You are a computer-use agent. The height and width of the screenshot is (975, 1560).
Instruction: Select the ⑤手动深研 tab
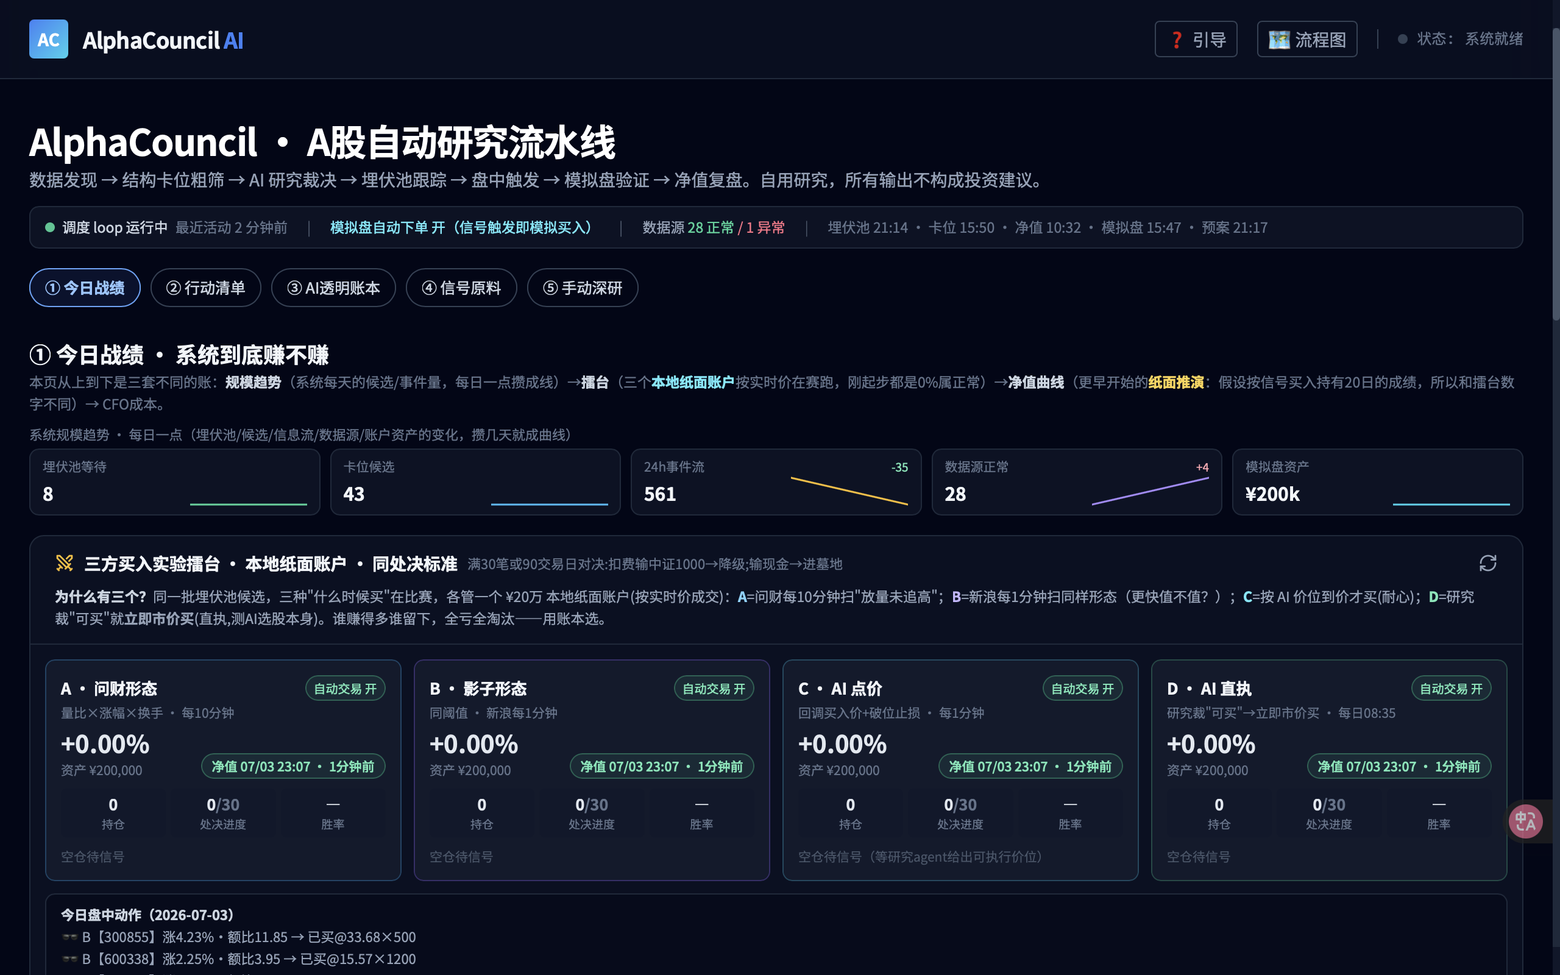pos(582,288)
